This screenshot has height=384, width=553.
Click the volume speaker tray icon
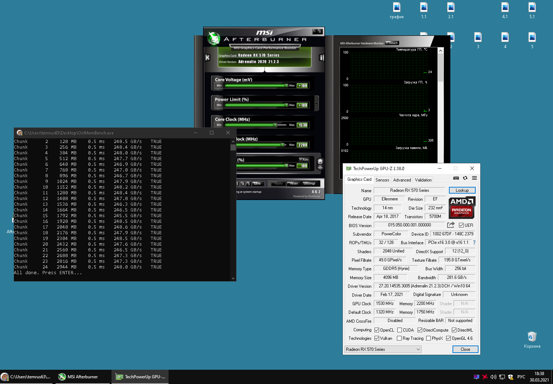pyautogui.click(x=493, y=377)
